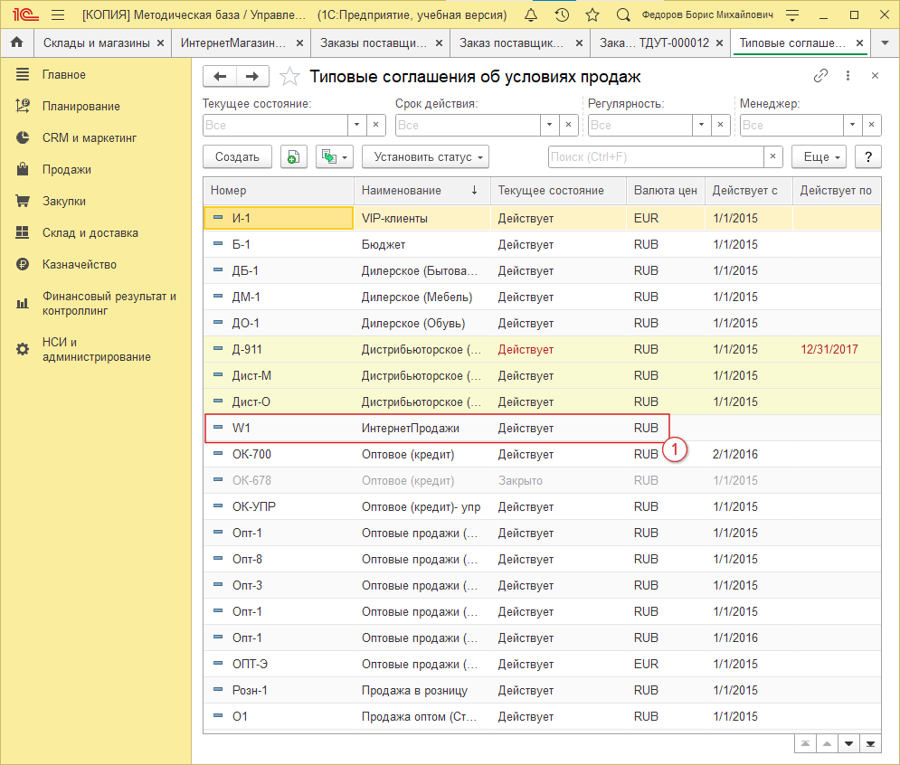This screenshot has width=900, height=765.
Task: Open the Продажи section
Action: [x=66, y=169]
